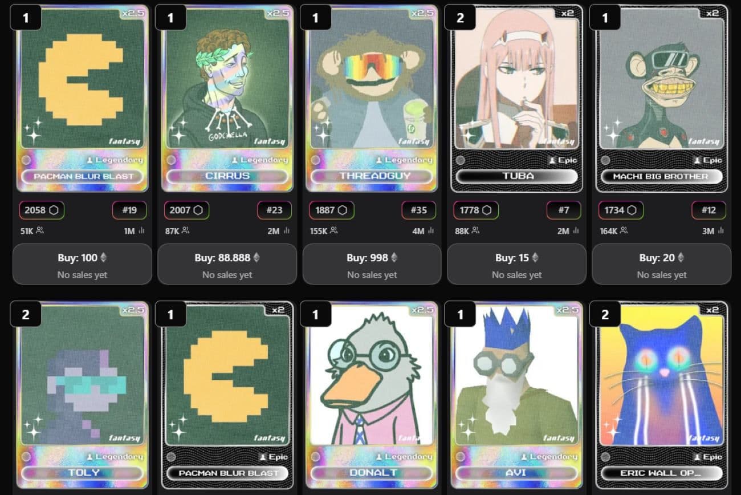
Task: Click the followers icon next to 87K
Action: (185, 230)
